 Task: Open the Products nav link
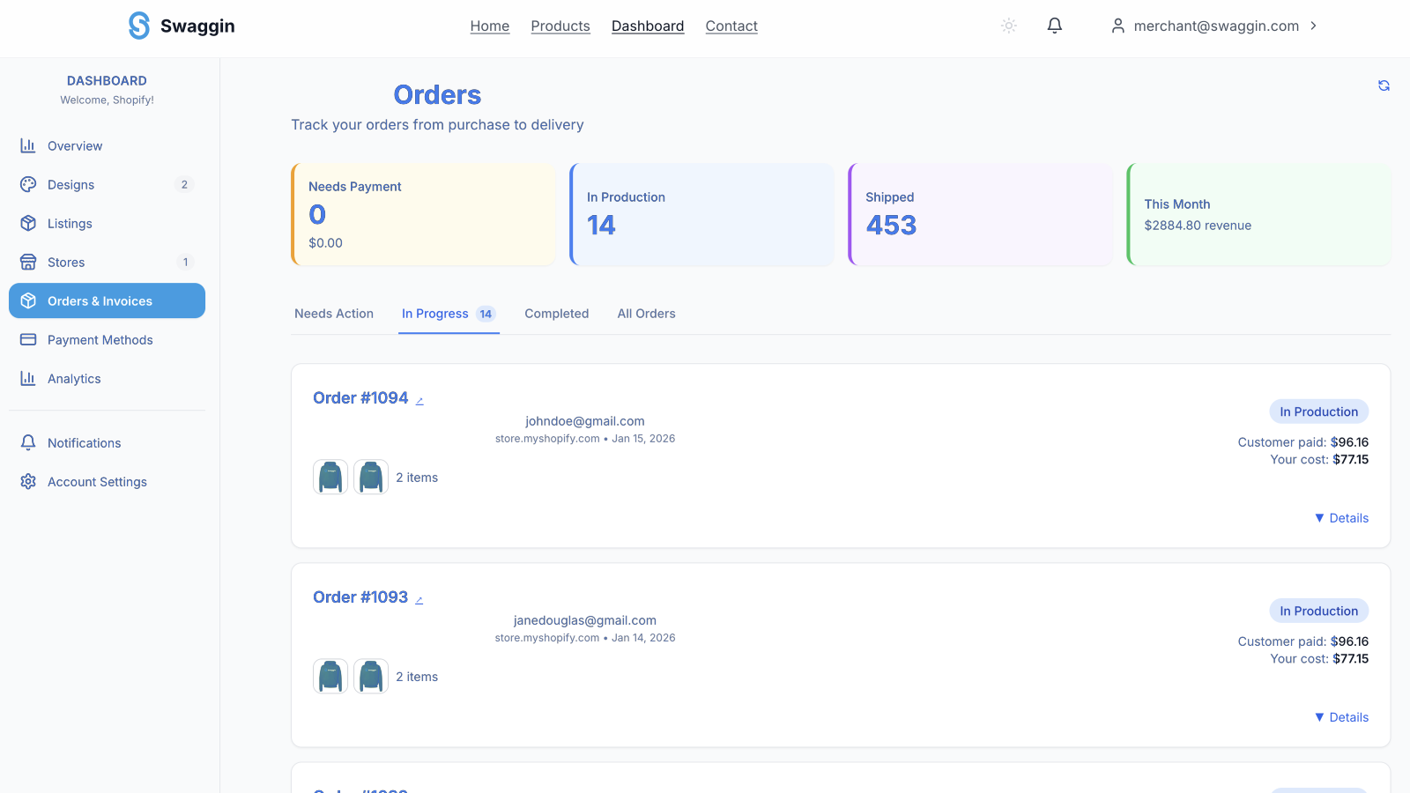click(x=560, y=26)
